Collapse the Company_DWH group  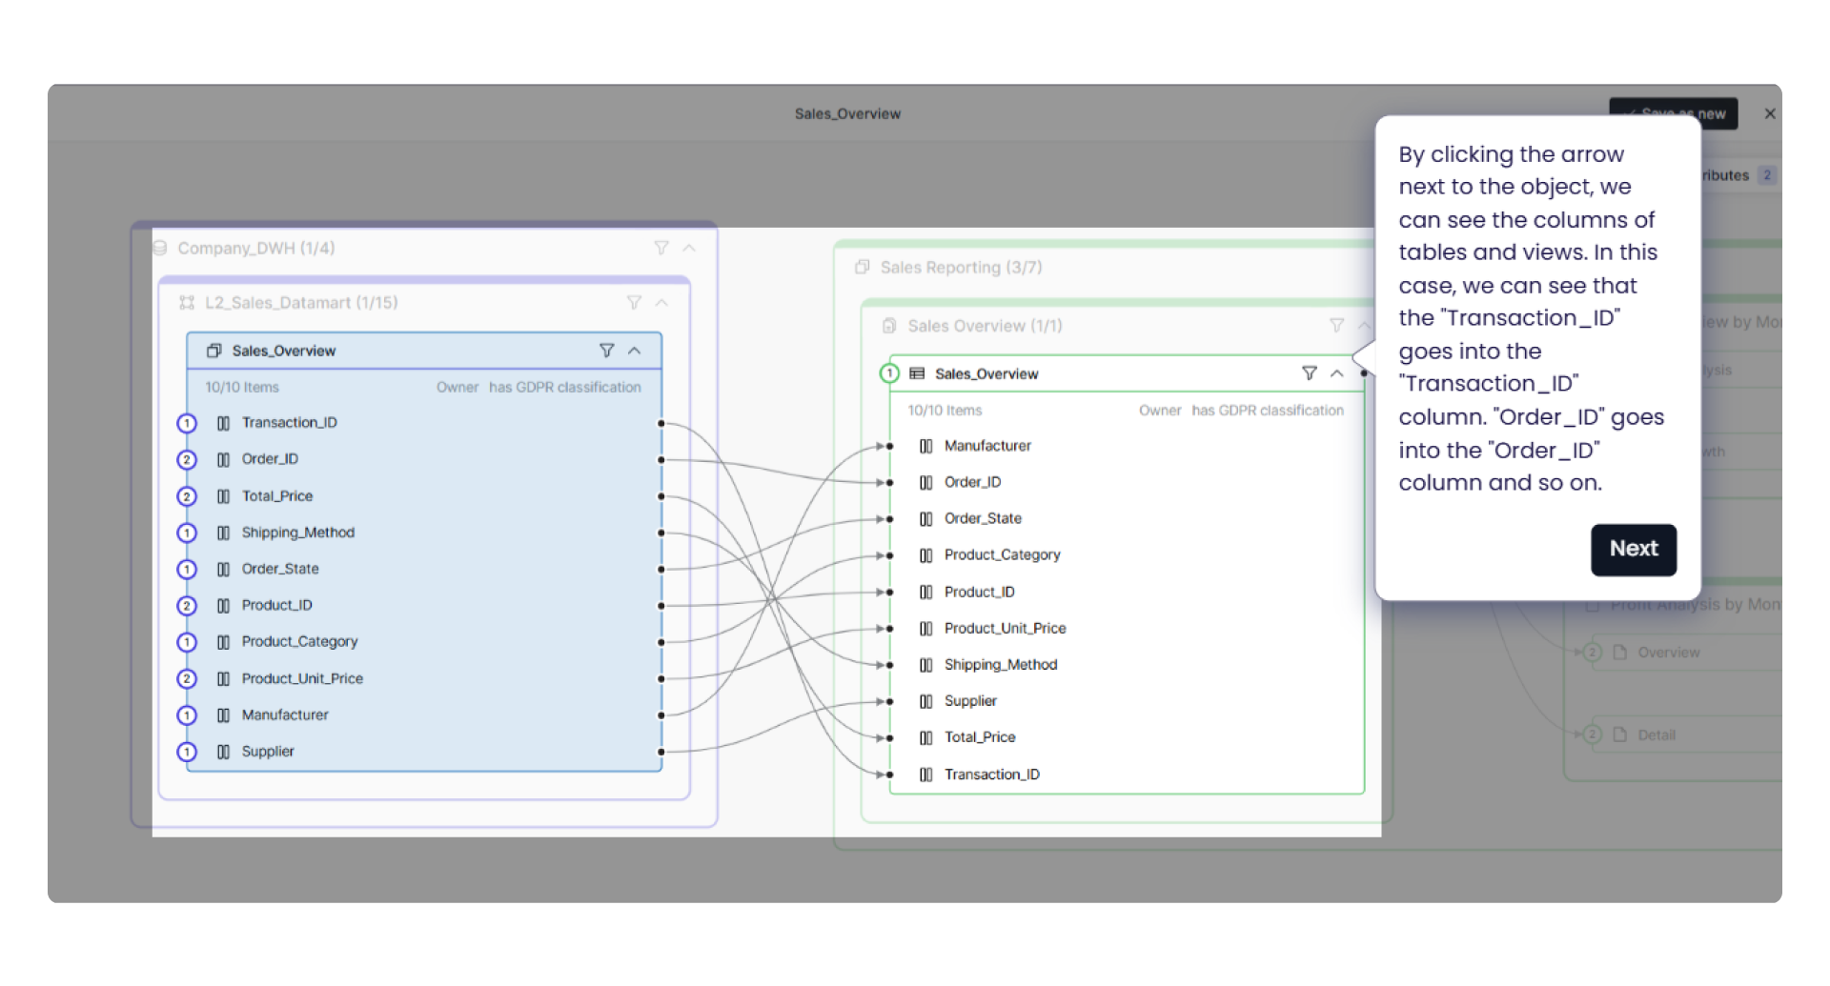click(x=689, y=248)
